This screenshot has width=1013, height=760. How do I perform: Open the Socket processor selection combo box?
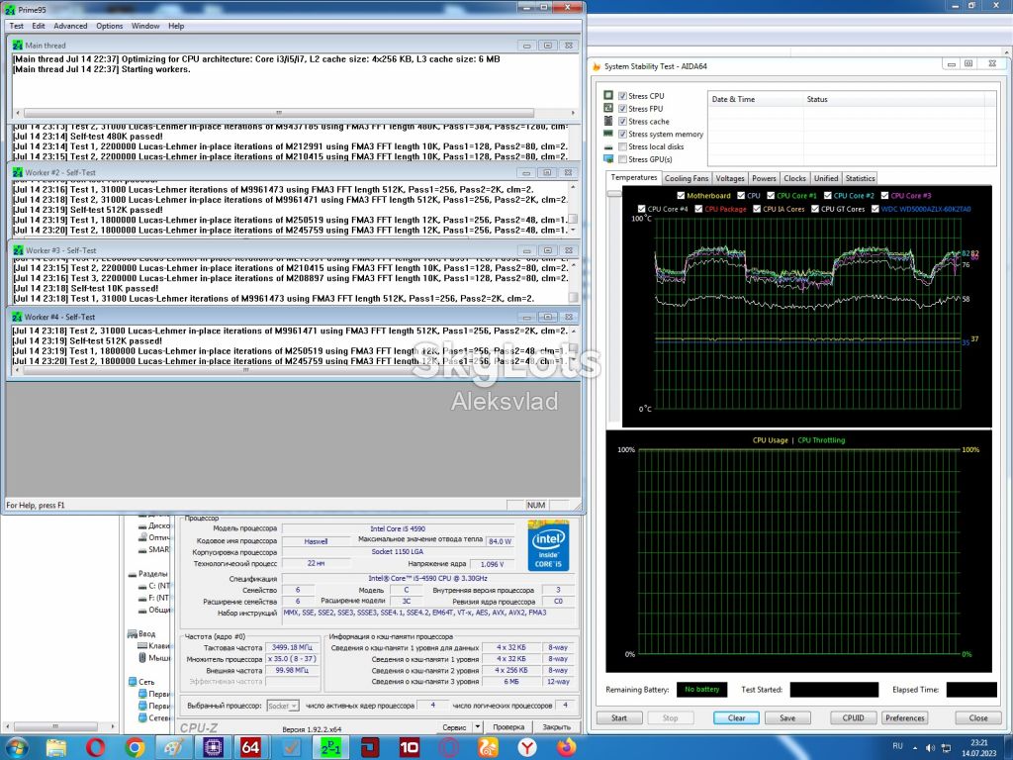coord(283,706)
